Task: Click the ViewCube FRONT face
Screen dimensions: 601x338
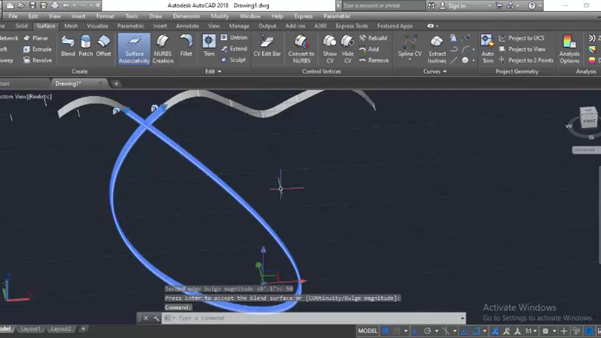Action: [588, 120]
